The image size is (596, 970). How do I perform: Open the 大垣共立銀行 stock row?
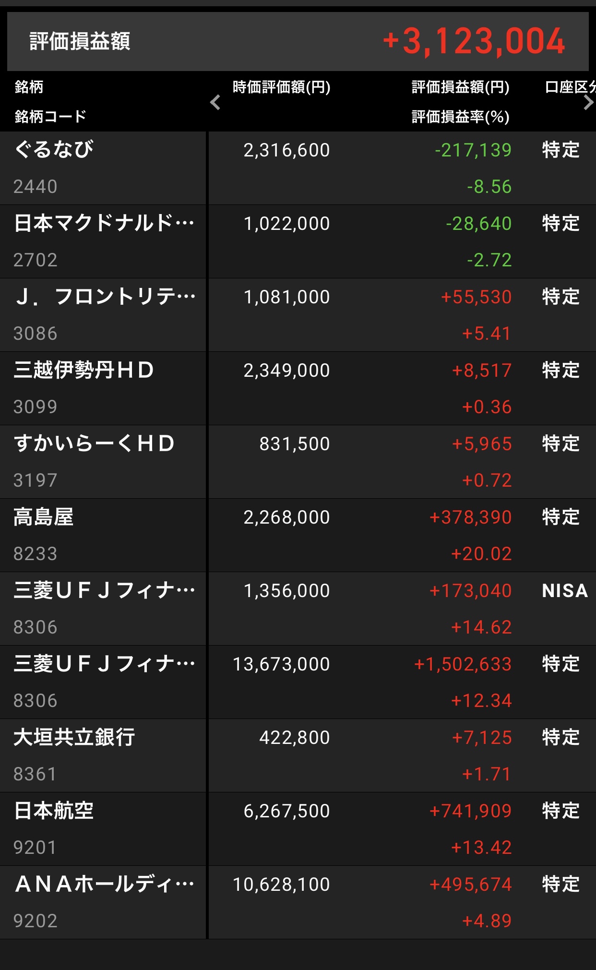(x=74, y=738)
